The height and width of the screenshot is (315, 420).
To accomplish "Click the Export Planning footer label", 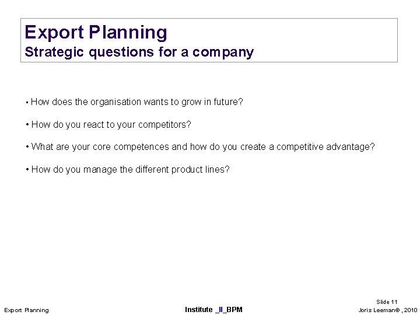I will [x=26, y=310].
